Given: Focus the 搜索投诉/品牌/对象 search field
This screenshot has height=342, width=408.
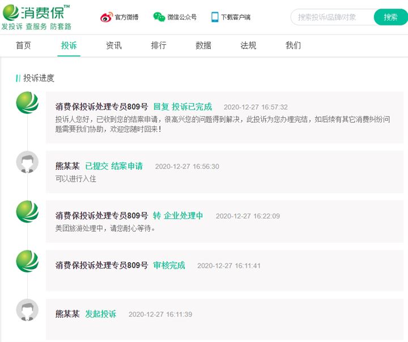Looking at the screenshot, I should (332, 17).
